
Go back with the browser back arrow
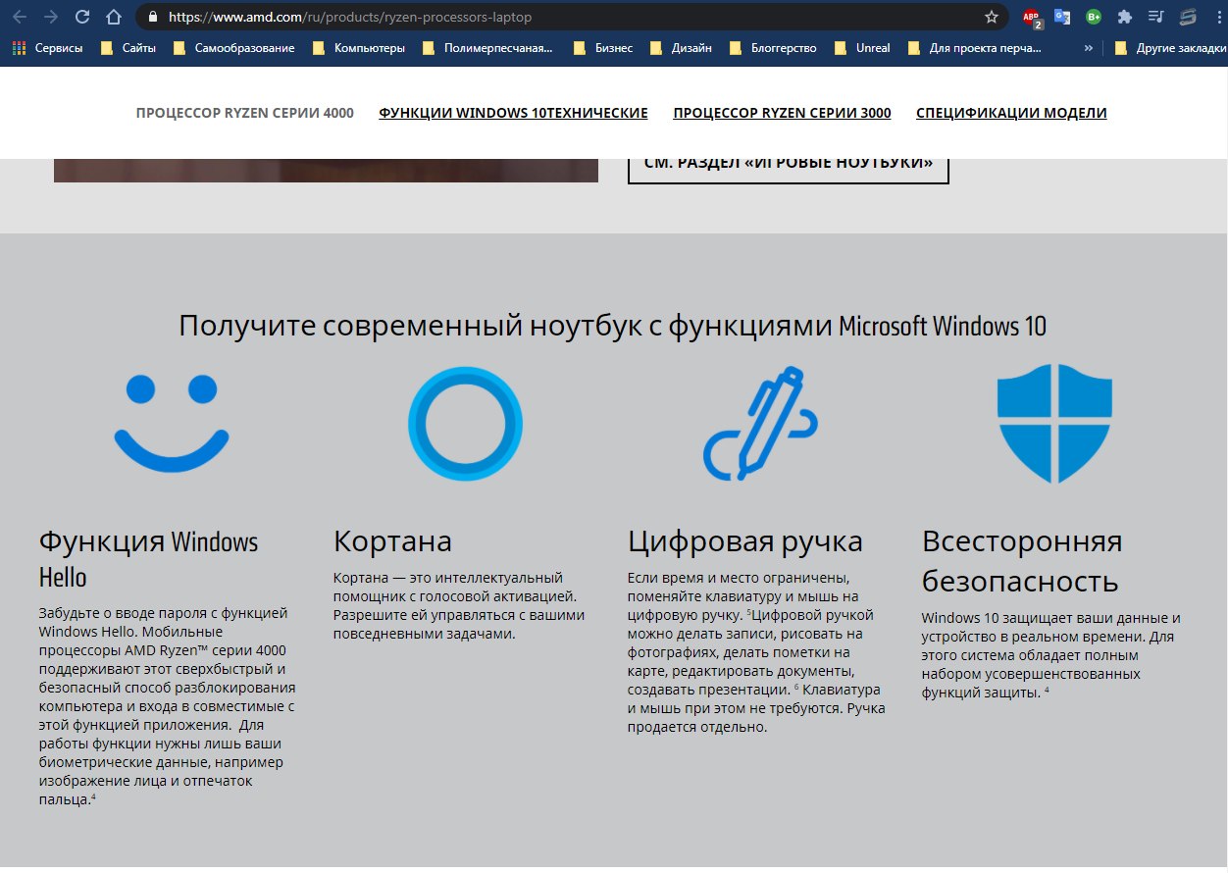(x=20, y=17)
